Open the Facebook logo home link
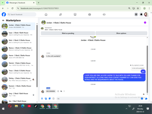This screenshot has width=152, height=114. pos(4,14)
